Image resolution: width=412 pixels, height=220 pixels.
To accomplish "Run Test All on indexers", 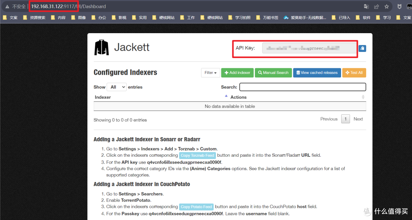I will point(354,73).
